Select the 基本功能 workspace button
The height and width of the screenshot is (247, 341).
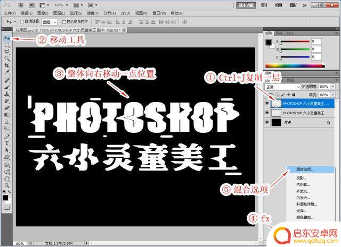pyautogui.click(x=246, y=5)
